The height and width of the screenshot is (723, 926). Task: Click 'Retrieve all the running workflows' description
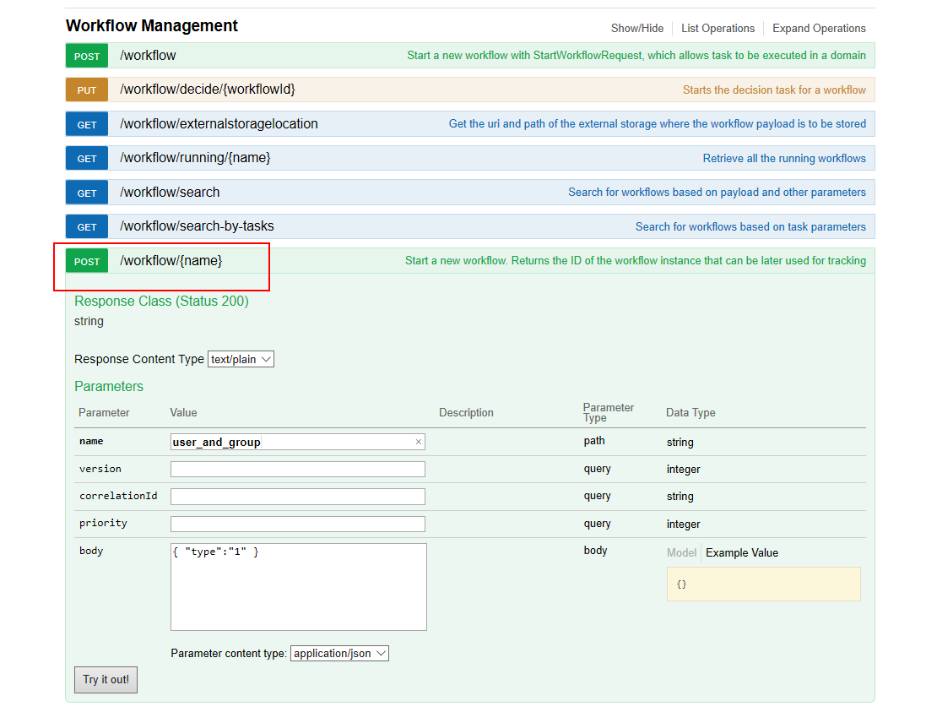coord(784,158)
